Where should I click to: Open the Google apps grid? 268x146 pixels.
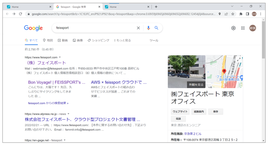coord(243,28)
